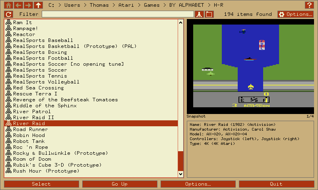Select RealSports Baseball
Viewport: 318px width, 190px height.
(x=91, y=40)
